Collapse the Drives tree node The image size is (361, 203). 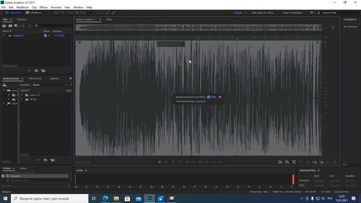click(4, 91)
